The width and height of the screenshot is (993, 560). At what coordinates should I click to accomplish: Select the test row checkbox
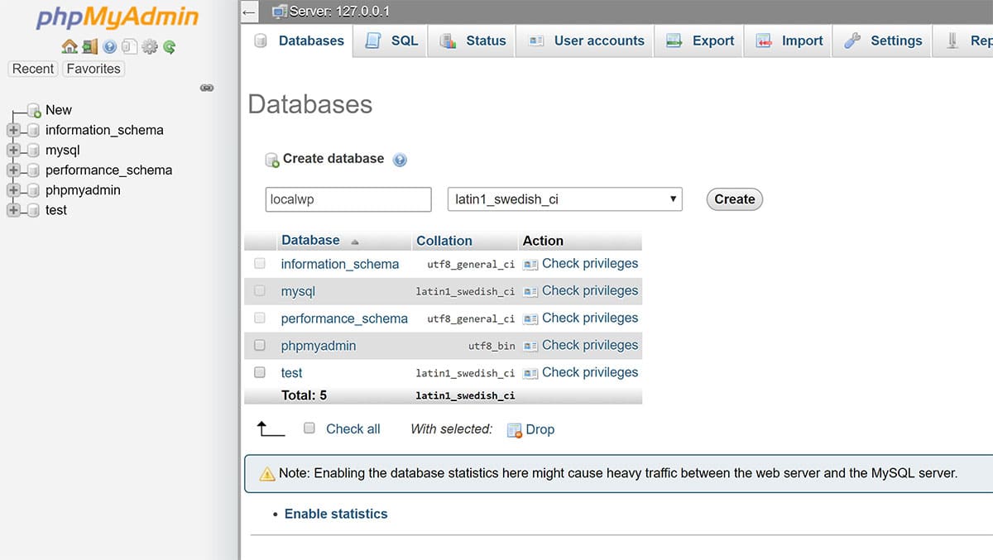point(260,372)
